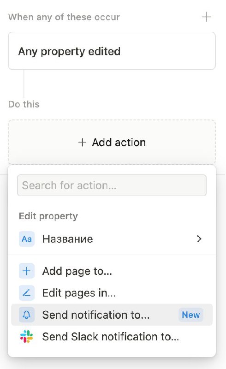Click the Add action button
The image size is (226, 369).
pyautogui.click(x=112, y=142)
